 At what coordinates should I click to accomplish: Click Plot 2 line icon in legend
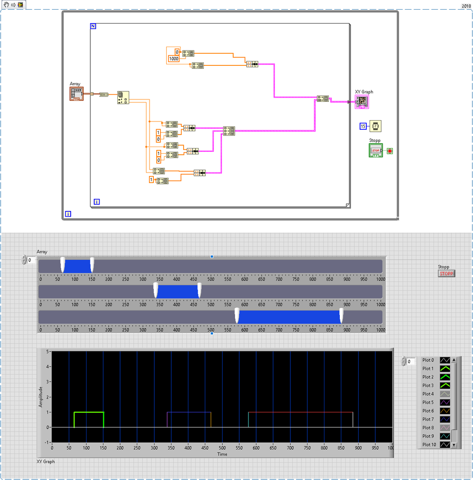pos(445,377)
